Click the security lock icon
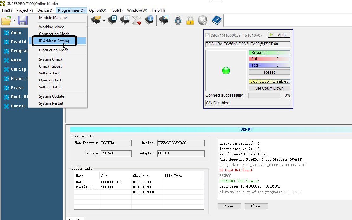 pyautogui.click(x=190, y=20)
